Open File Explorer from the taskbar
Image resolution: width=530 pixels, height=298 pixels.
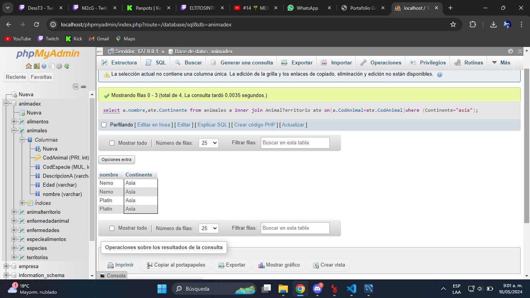click(283, 289)
